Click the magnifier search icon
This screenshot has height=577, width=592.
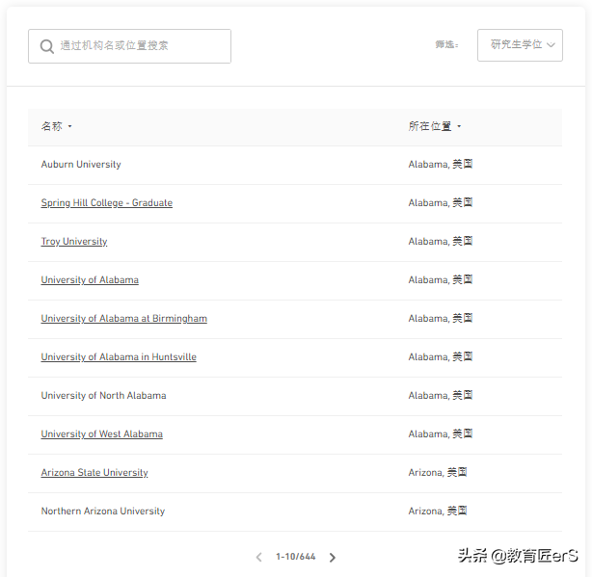click(x=47, y=46)
